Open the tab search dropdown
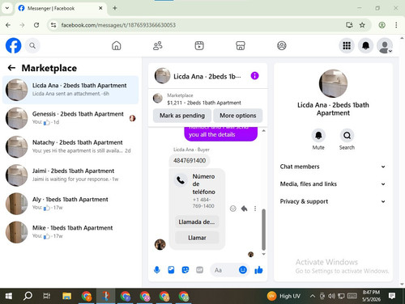The image size is (405, 304). (x=7, y=8)
